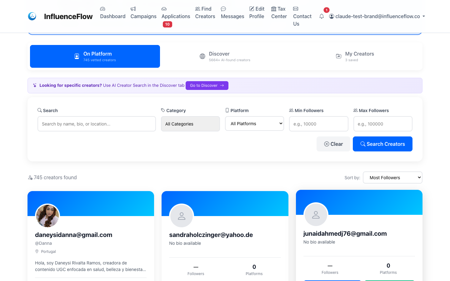
Task: Click the people icon beside Max Followers
Action: point(356,110)
